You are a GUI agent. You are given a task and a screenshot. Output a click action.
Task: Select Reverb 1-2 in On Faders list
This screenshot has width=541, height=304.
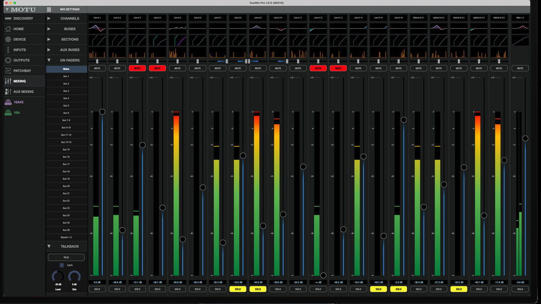coord(66,237)
